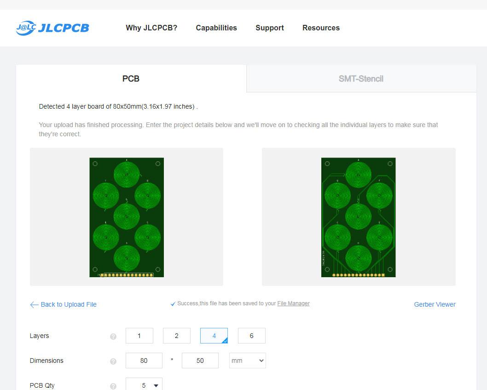Screen dimensions: 487x390
Task: Click the 'Your upload has finished processing' message
Action: coord(238,129)
